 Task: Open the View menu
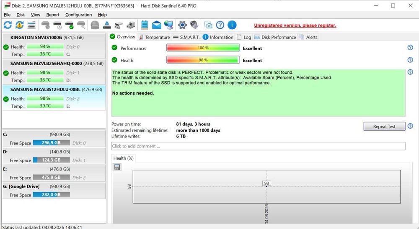point(36,15)
